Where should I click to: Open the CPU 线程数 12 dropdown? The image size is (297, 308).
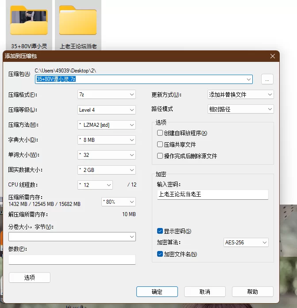click(x=95, y=185)
